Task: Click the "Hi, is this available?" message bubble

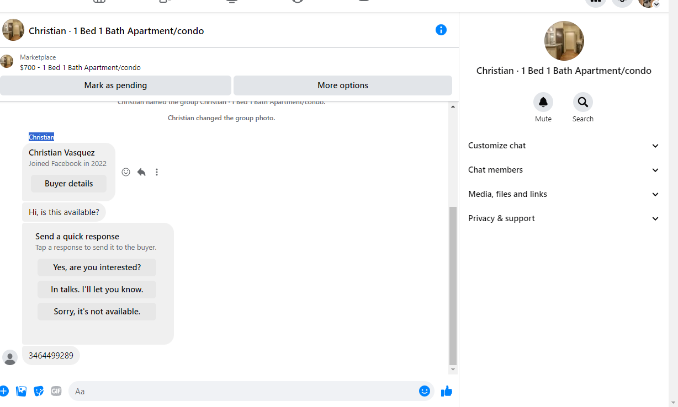Action: [64, 212]
